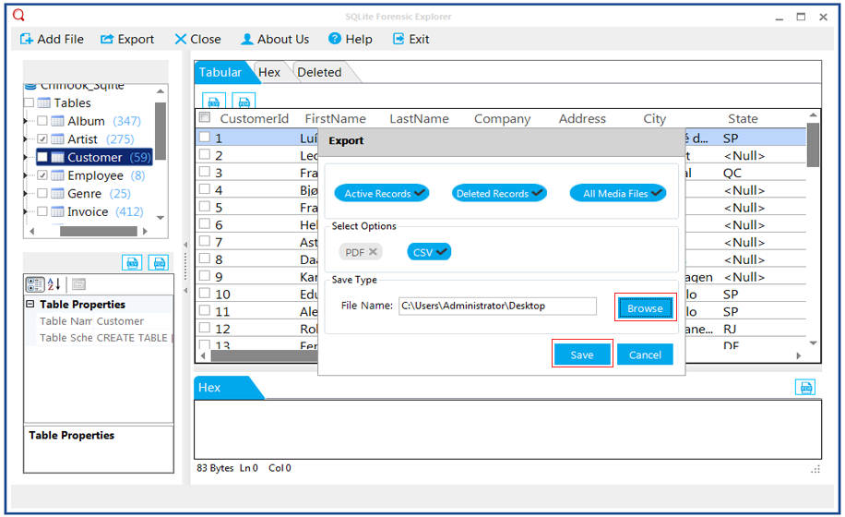Click PDF export icon above Table Properties
Image resolution: width=845 pixels, height=517 pixels.
(x=159, y=262)
